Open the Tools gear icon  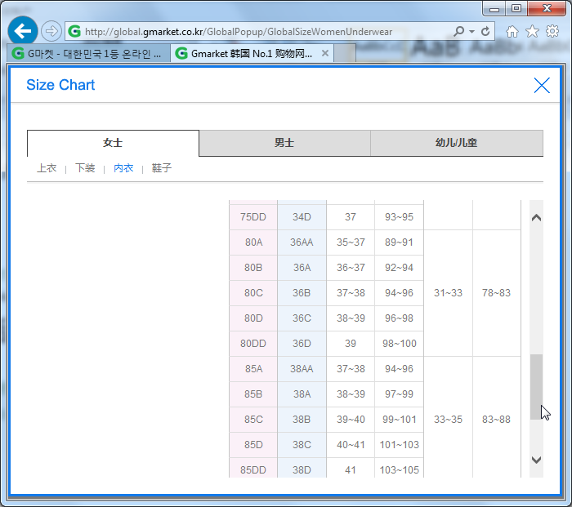[552, 32]
